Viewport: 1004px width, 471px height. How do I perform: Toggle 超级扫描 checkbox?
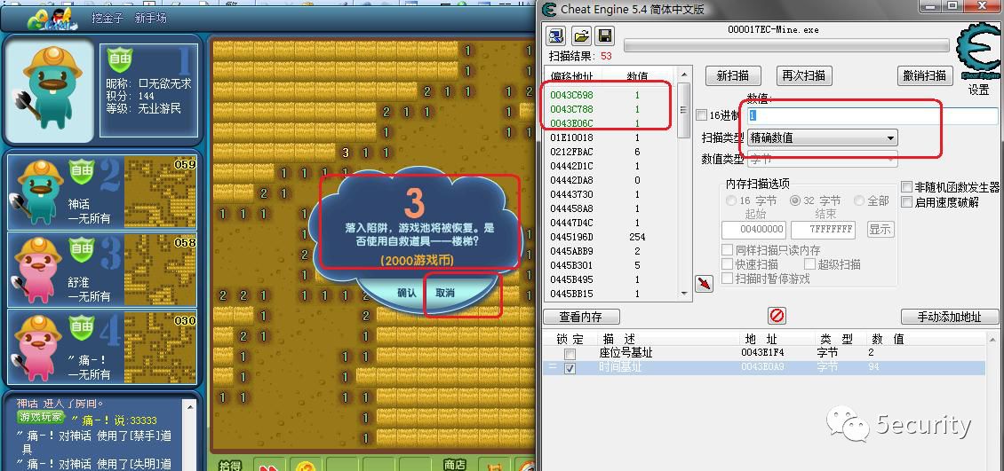(810, 264)
